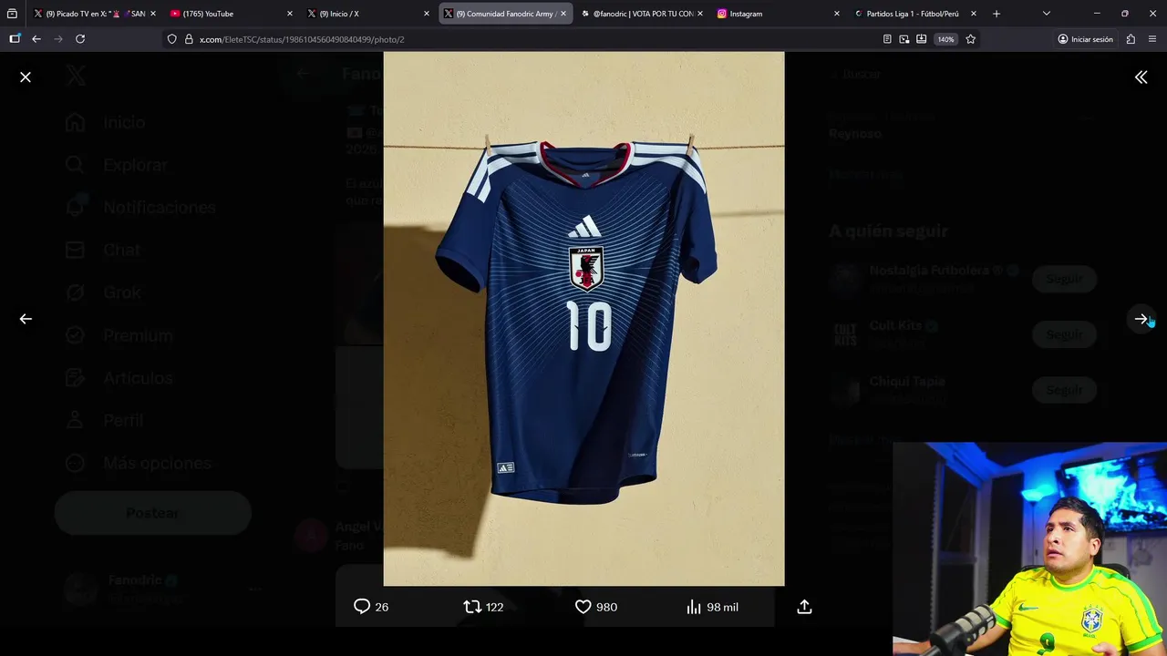This screenshot has width=1167, height=656.
Task: Open picture-in-picture icon in address bar
Action: (904, 39)
